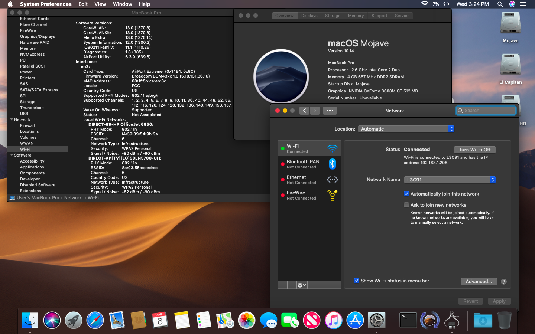
Task: Open Network help question mark button
Action: (504, 282)
